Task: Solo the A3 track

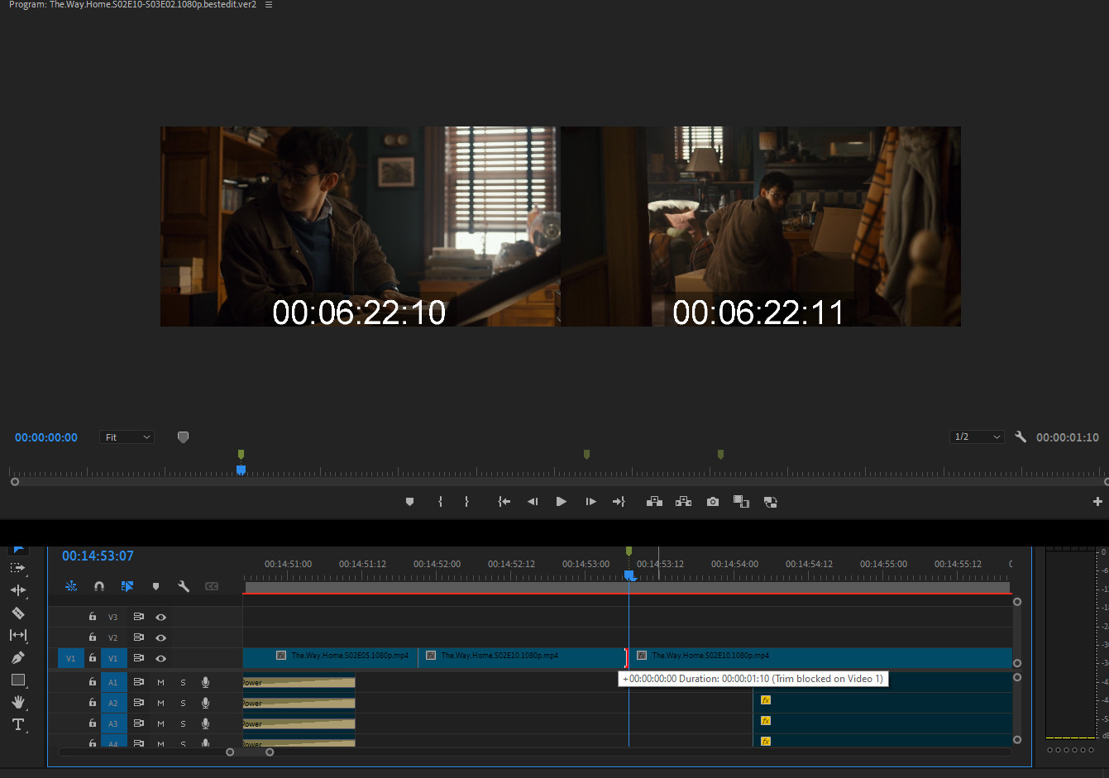Action: (x=183, y=723)
